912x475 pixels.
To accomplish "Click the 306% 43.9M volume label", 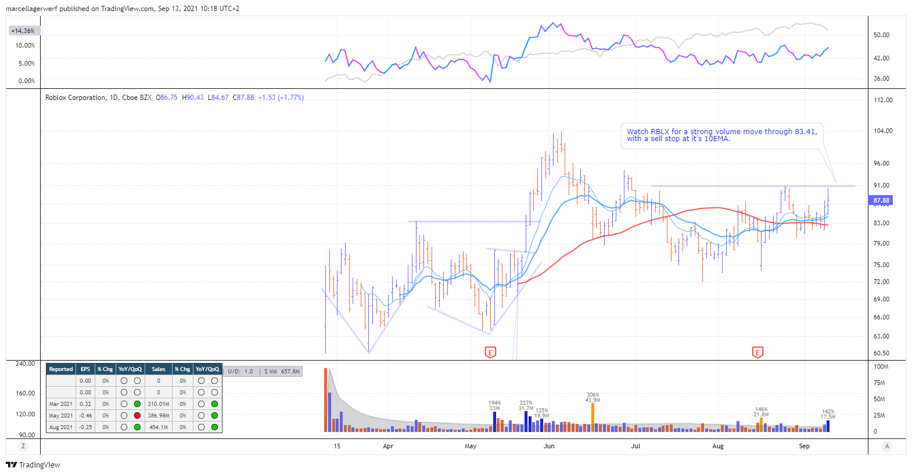I will (593, 398).
